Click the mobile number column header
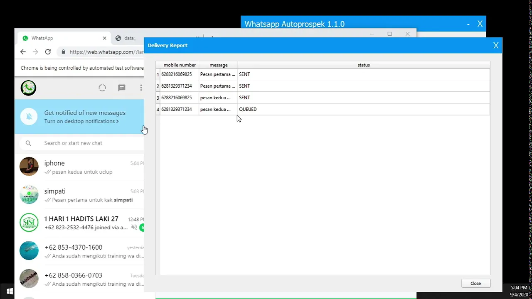The width and height of the screenshot is (532, 299). pos(180,65)
